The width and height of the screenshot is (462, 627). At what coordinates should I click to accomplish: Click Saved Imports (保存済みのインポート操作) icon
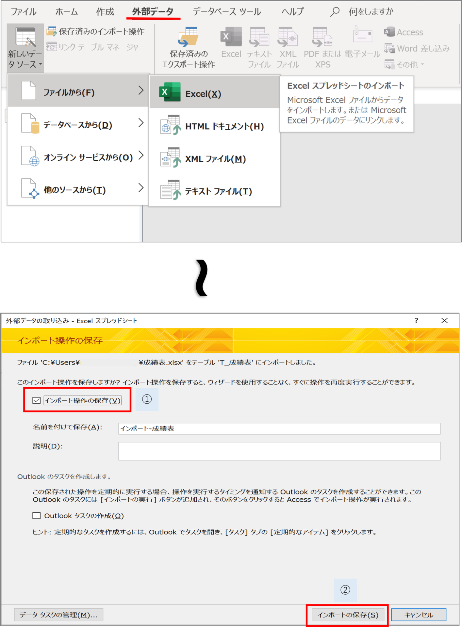click(x=51, y=32)
